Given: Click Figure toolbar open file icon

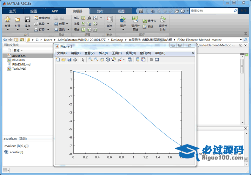Looking at the screenshot, I should point(64,59).
